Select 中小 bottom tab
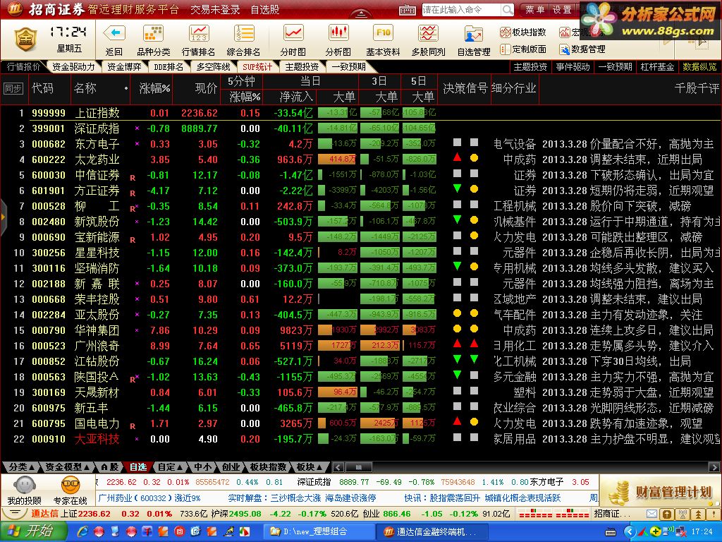The image size is (722, 542). pyautogui.click(x=202, y=467)
